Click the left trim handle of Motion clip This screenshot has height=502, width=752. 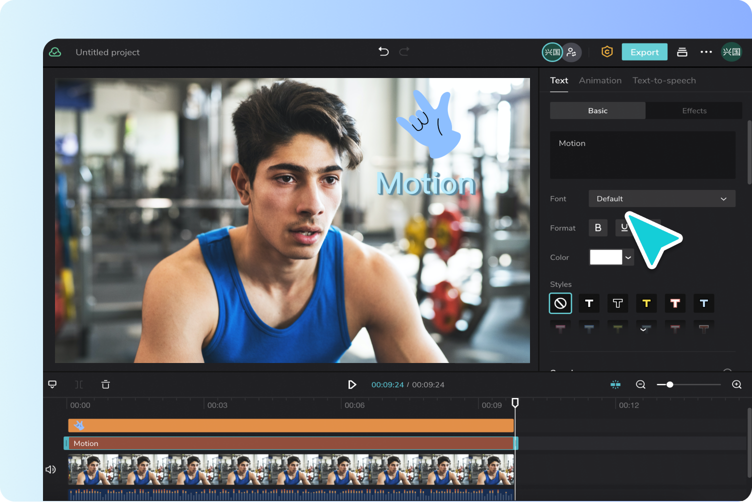click(66, 443)
